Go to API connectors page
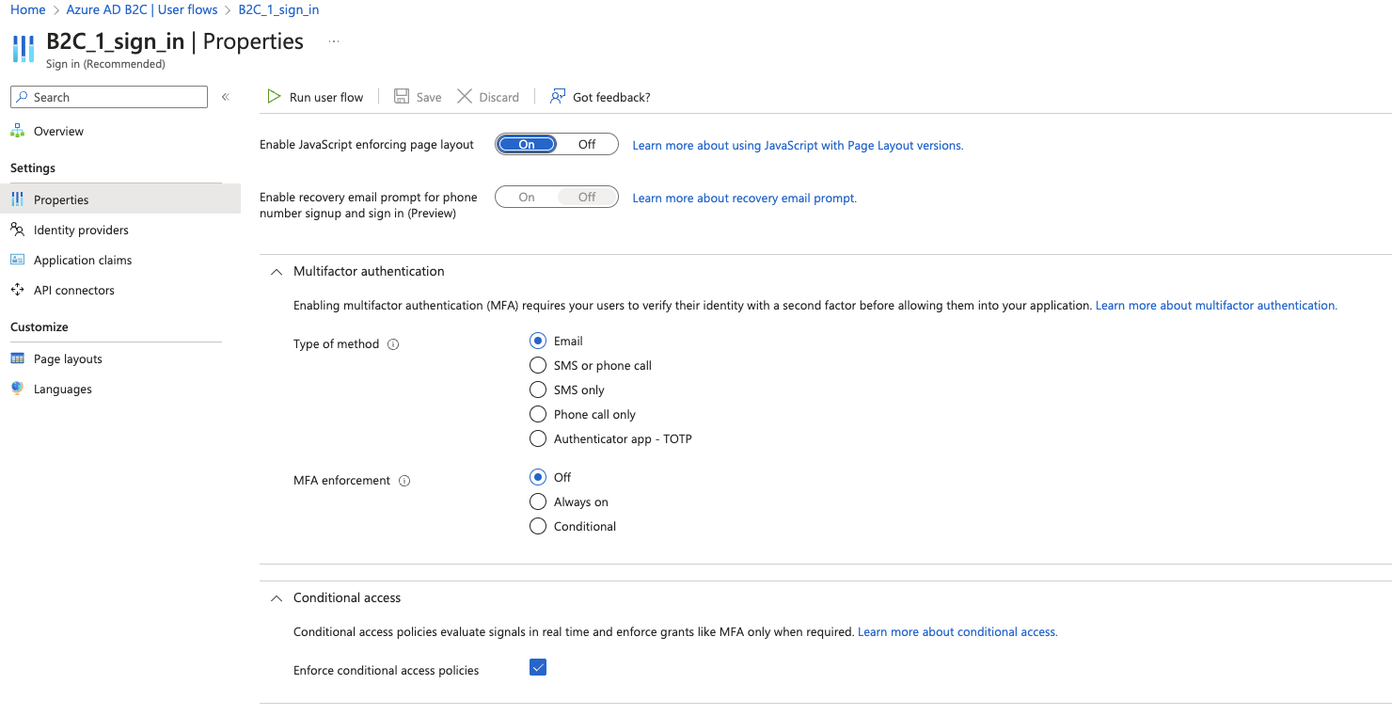 (x=74, y=290)
